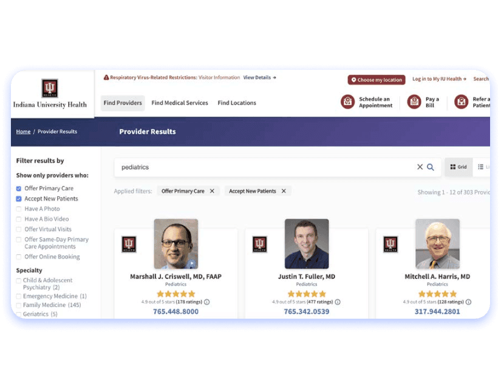
Task: Click info icon beside Fuller's ratings
Action: click(338, 302)
